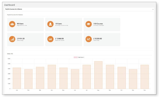Click the '150 Courses' text
Screen dimensions: 159x97
[98, 24]
